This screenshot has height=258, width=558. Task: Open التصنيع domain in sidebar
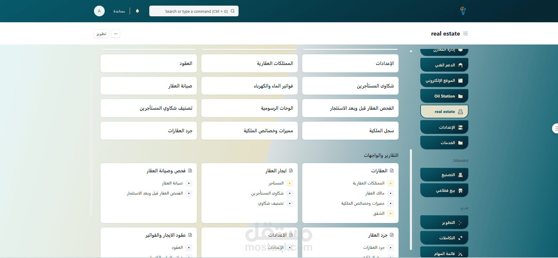click(x=444, y=175)
